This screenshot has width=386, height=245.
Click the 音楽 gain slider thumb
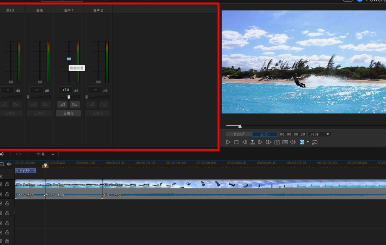pos(28,97)
